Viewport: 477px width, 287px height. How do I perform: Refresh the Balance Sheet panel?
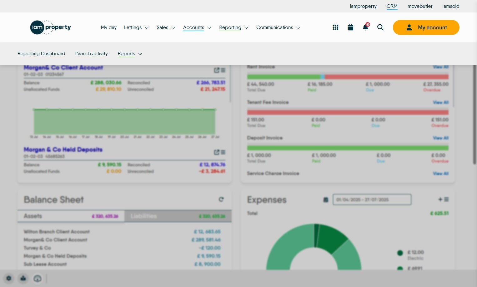(221, 199)
